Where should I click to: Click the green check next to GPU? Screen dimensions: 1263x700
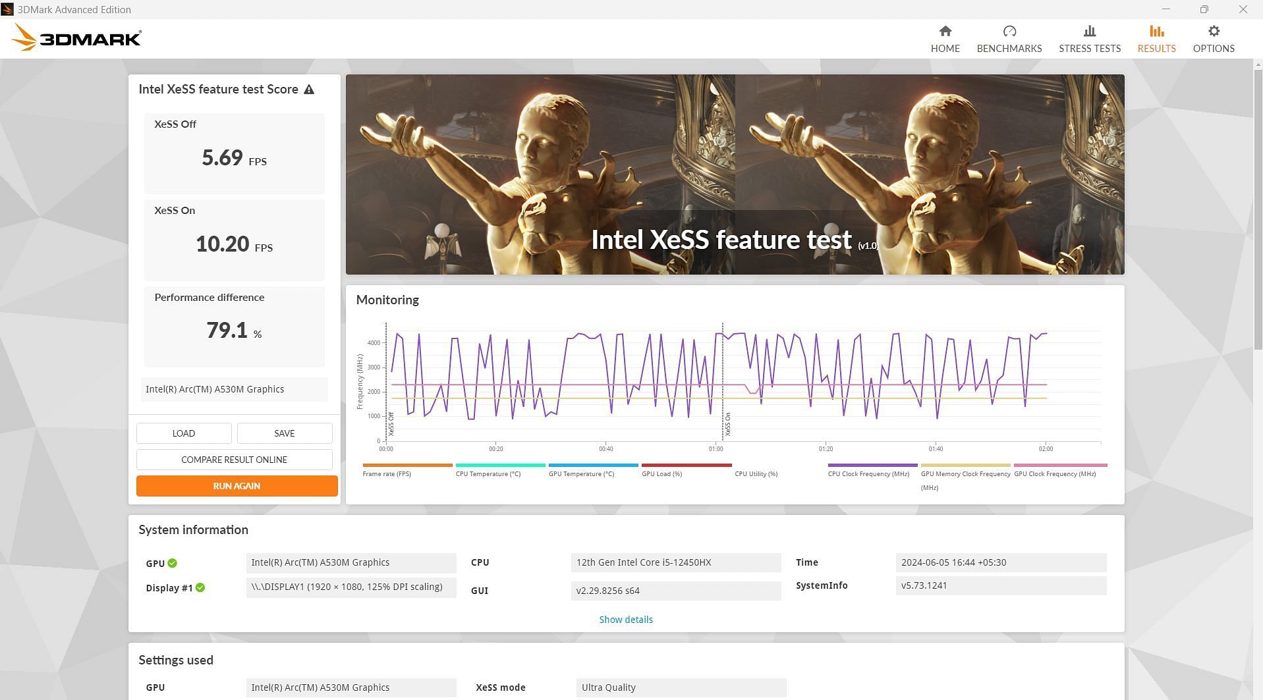tap(172, 563)
